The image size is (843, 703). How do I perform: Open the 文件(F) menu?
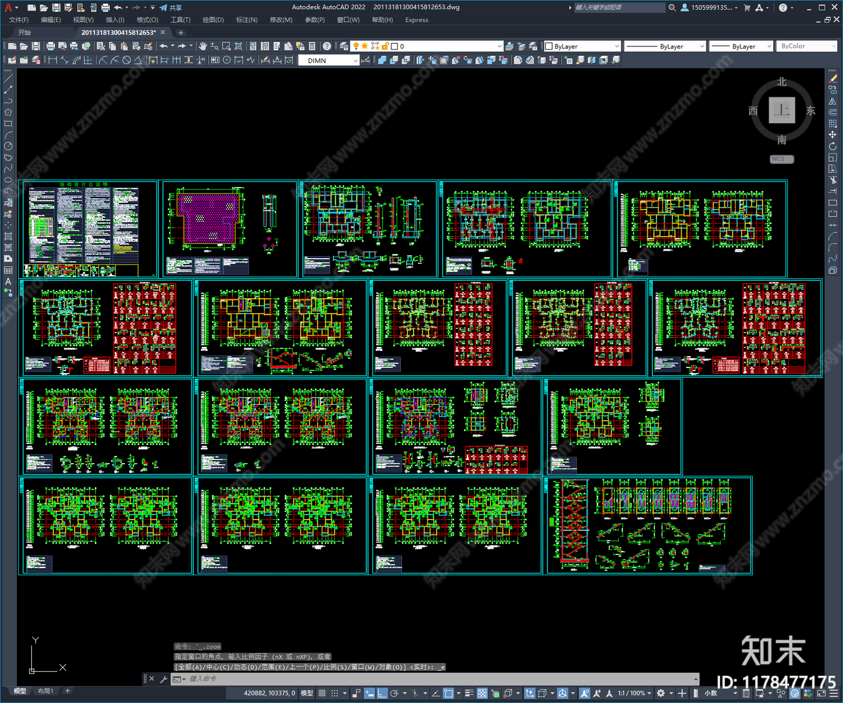19,20
